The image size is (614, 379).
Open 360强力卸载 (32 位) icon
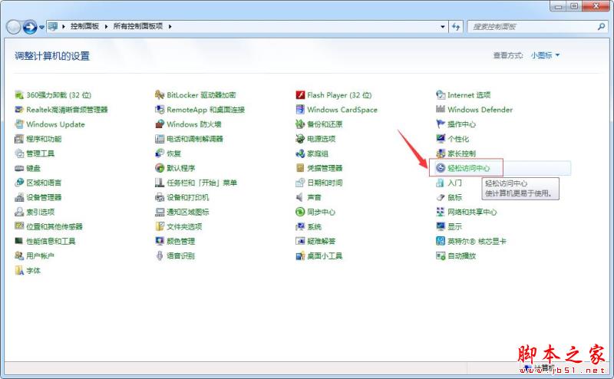(19, 95)
